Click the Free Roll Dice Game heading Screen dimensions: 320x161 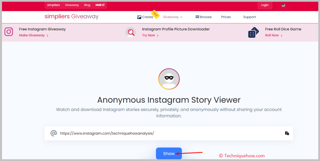coord(283,29)
